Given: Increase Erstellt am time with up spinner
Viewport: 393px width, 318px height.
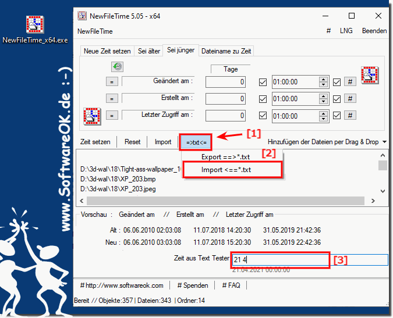Looking at the screenshot, I should 323,97.
